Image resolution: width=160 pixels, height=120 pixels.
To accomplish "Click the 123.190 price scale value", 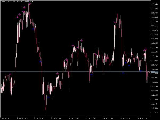I will pyautogui.click(x=154, y=47).
